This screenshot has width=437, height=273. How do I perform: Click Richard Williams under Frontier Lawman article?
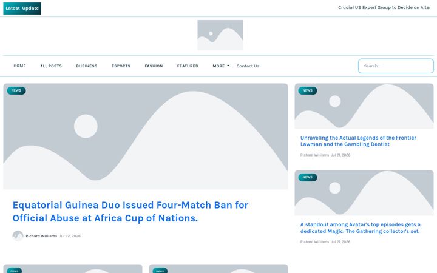[314, 155]
